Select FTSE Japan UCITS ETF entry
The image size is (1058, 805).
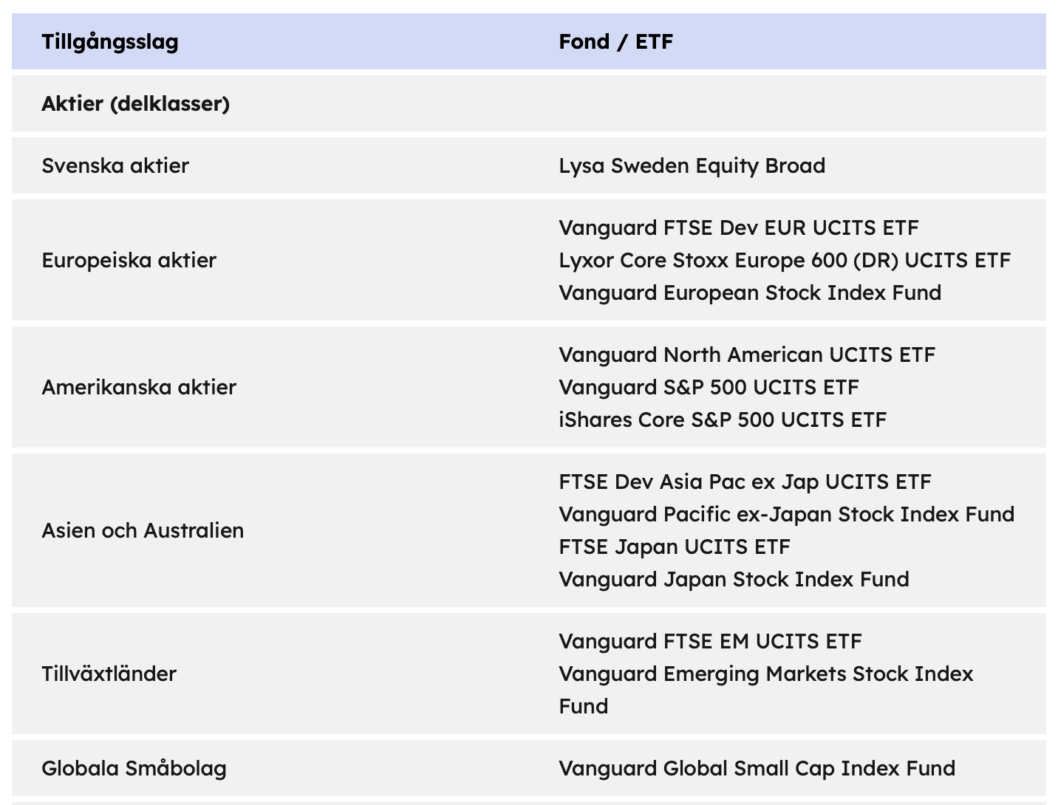point(674,547)
